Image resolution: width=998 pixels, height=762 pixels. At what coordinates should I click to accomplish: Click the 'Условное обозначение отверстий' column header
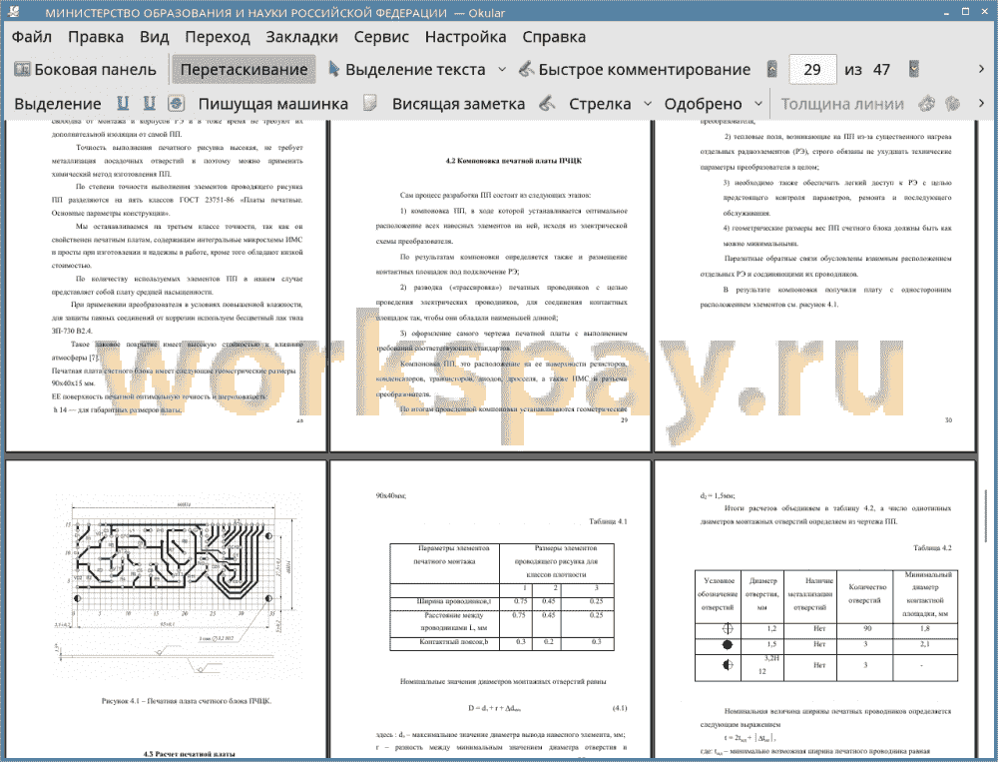(720, 594)
